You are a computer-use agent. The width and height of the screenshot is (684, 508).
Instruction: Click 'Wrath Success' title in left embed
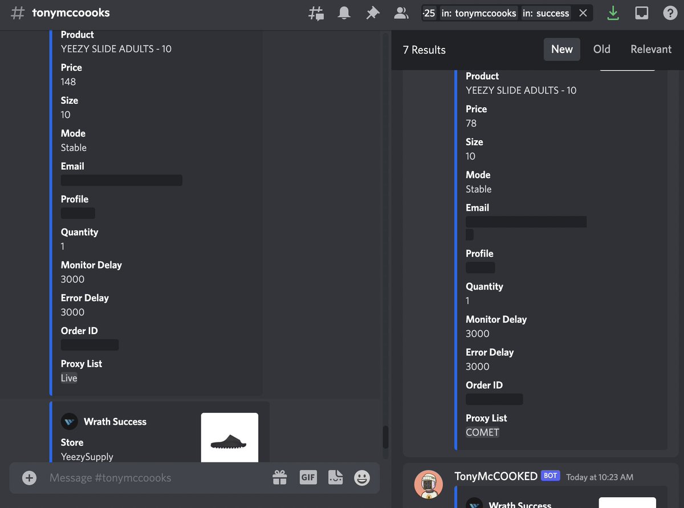tap(115, 422)
